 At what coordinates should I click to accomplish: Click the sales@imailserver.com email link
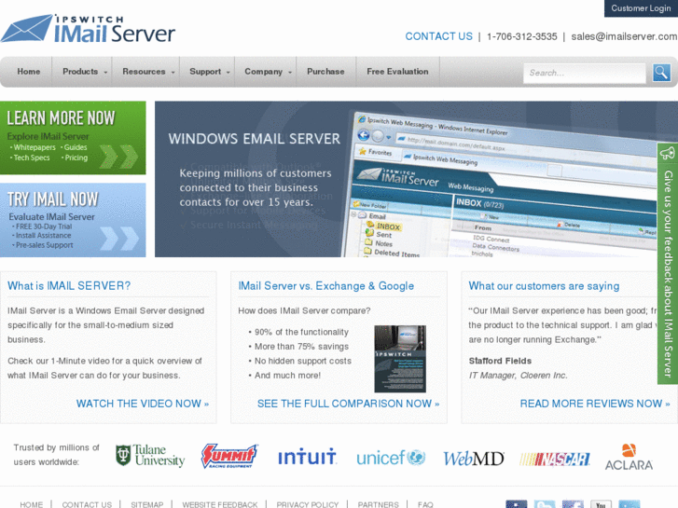[x=625, y=36]
